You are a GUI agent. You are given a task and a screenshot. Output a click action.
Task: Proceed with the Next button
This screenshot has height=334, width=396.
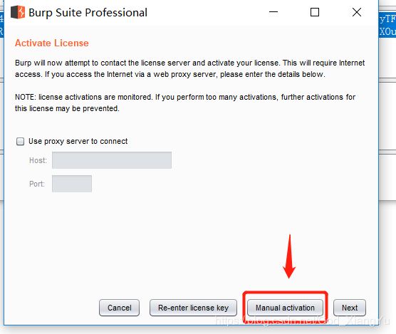350,308
